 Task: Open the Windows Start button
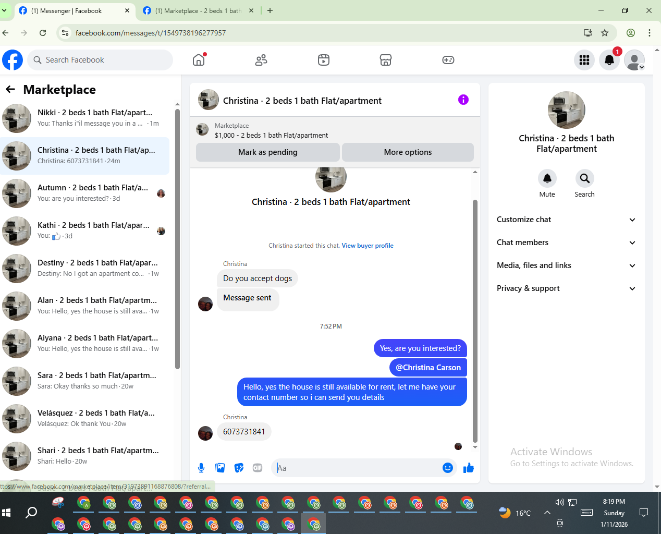click(x=6, y=513)
